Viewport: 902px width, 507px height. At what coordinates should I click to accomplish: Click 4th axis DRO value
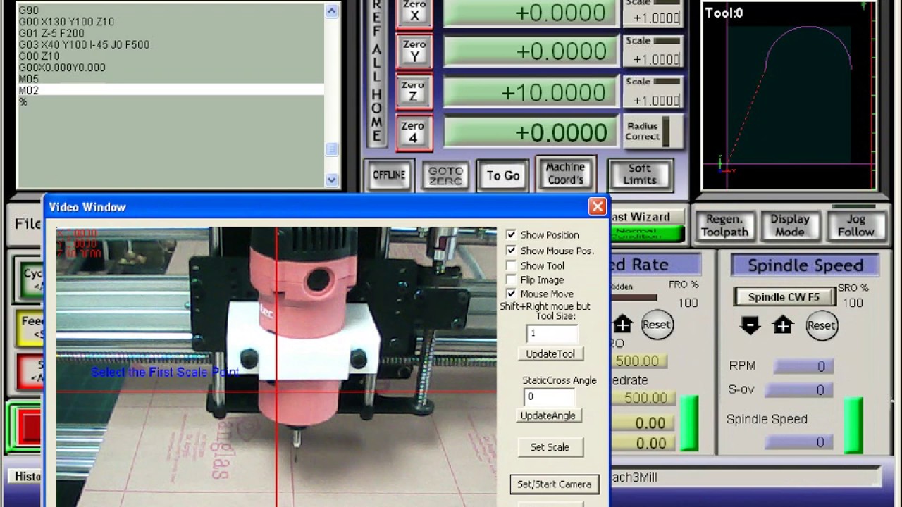pyautogui.click(x=531, y=132)
